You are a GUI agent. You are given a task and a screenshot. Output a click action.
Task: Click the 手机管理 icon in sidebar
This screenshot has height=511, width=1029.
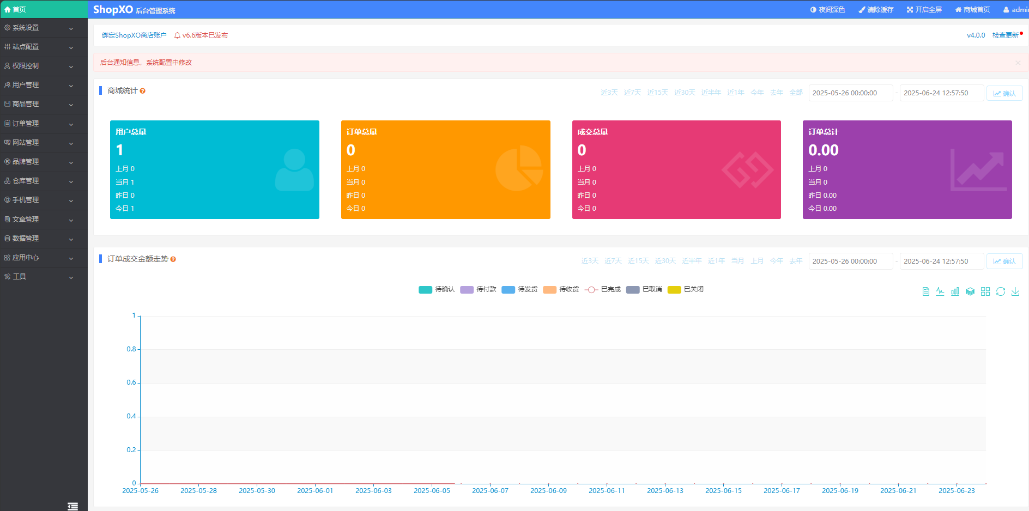[x=7, y=200]
